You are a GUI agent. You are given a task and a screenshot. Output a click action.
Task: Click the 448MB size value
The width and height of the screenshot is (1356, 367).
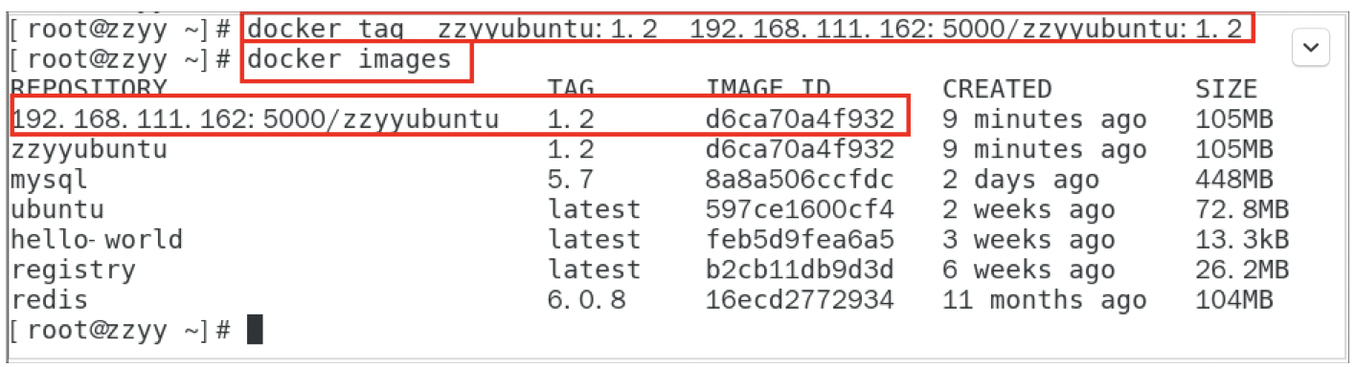(1234, 180)
